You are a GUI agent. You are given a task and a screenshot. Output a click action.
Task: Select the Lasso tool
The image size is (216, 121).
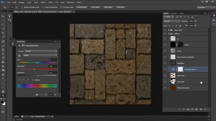click(x=3, y=25)
